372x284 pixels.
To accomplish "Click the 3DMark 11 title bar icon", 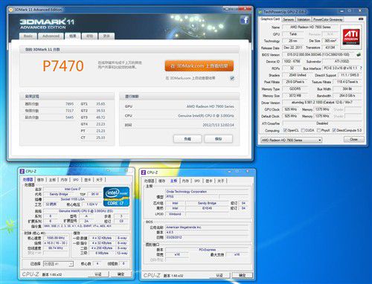I will (x=10, y=10).
